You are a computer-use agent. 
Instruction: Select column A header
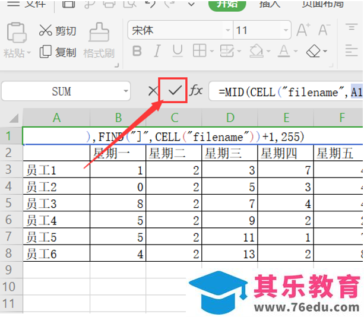tap(56, 118)
